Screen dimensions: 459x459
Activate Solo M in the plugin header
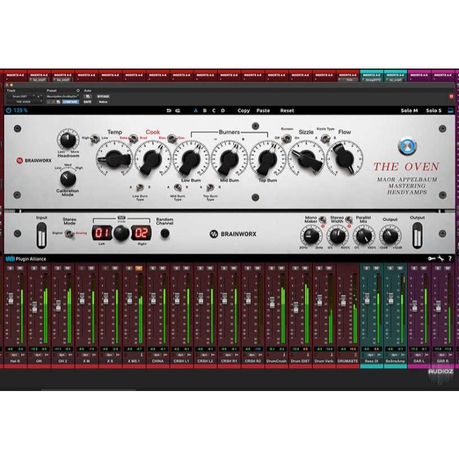coord(411,111)
